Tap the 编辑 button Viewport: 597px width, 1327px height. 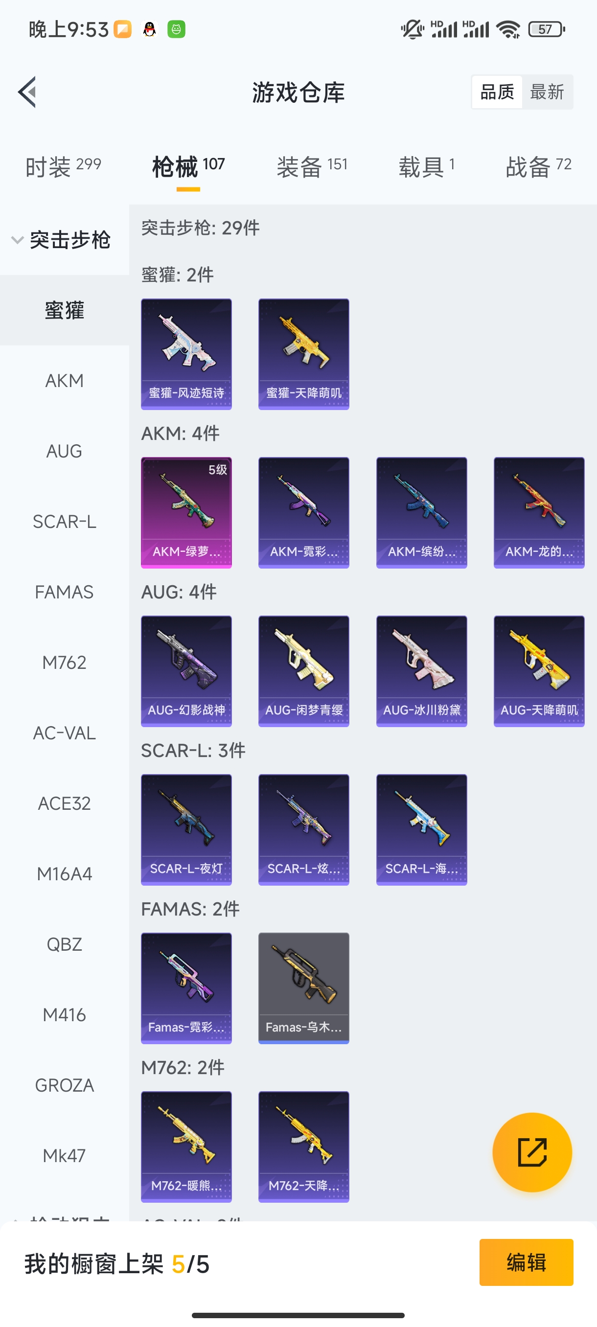tap(526, 1262)
